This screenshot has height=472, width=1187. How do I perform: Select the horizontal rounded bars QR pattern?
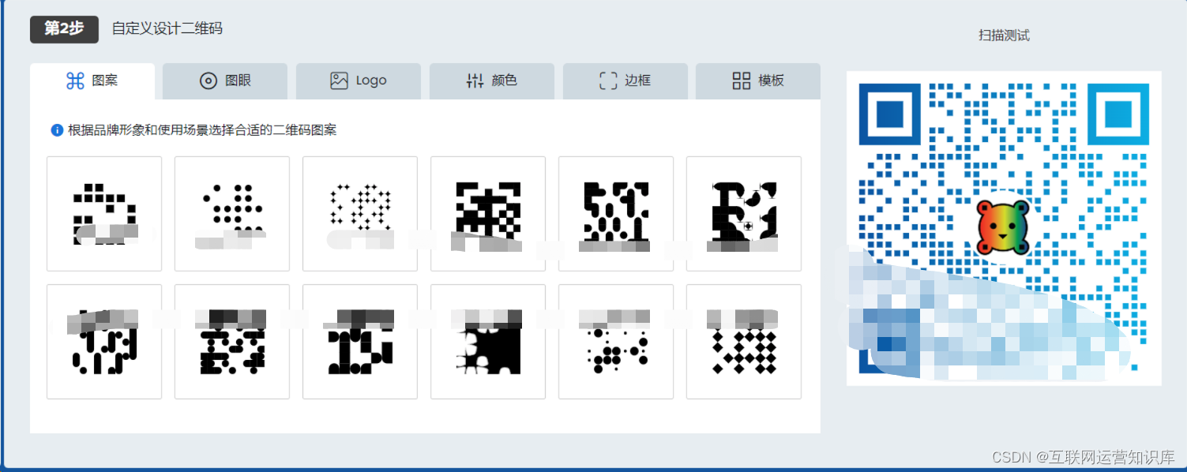click(232, 342)
